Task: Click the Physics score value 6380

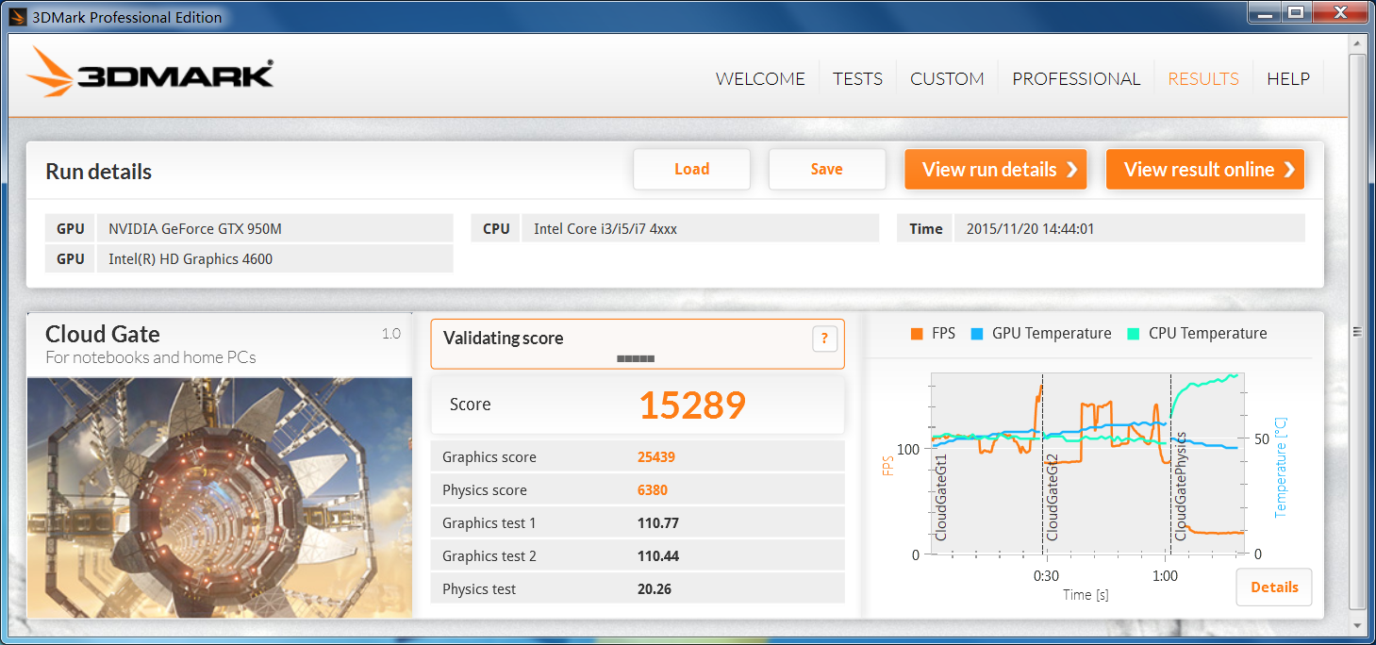Action: (653, 490)
